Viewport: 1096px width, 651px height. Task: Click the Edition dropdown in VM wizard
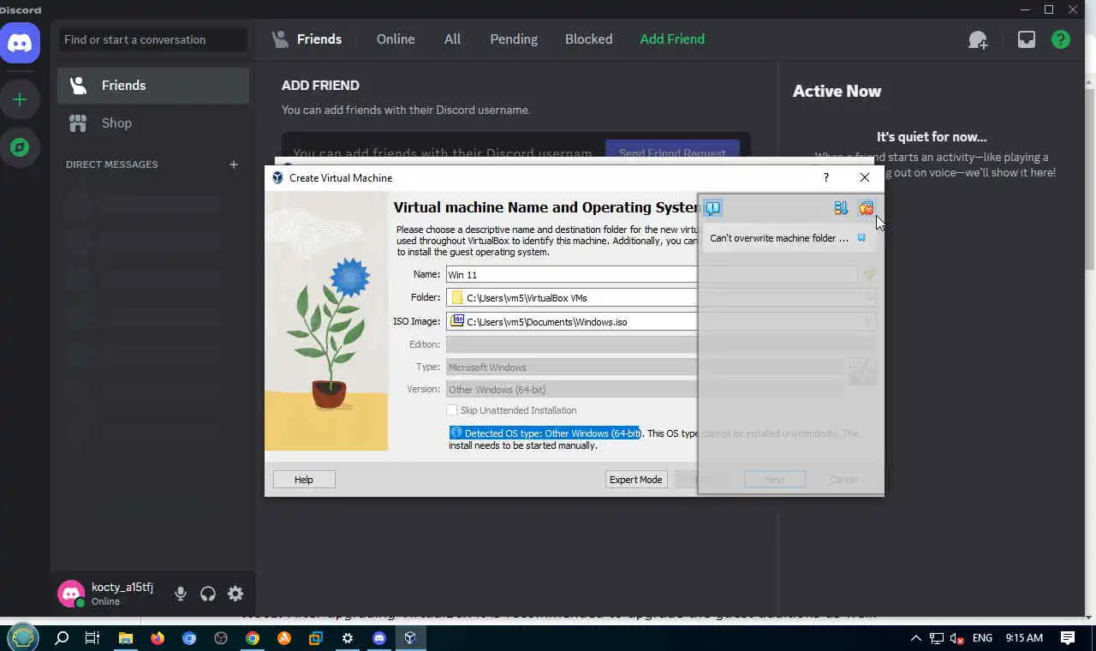tap(660, 344)
